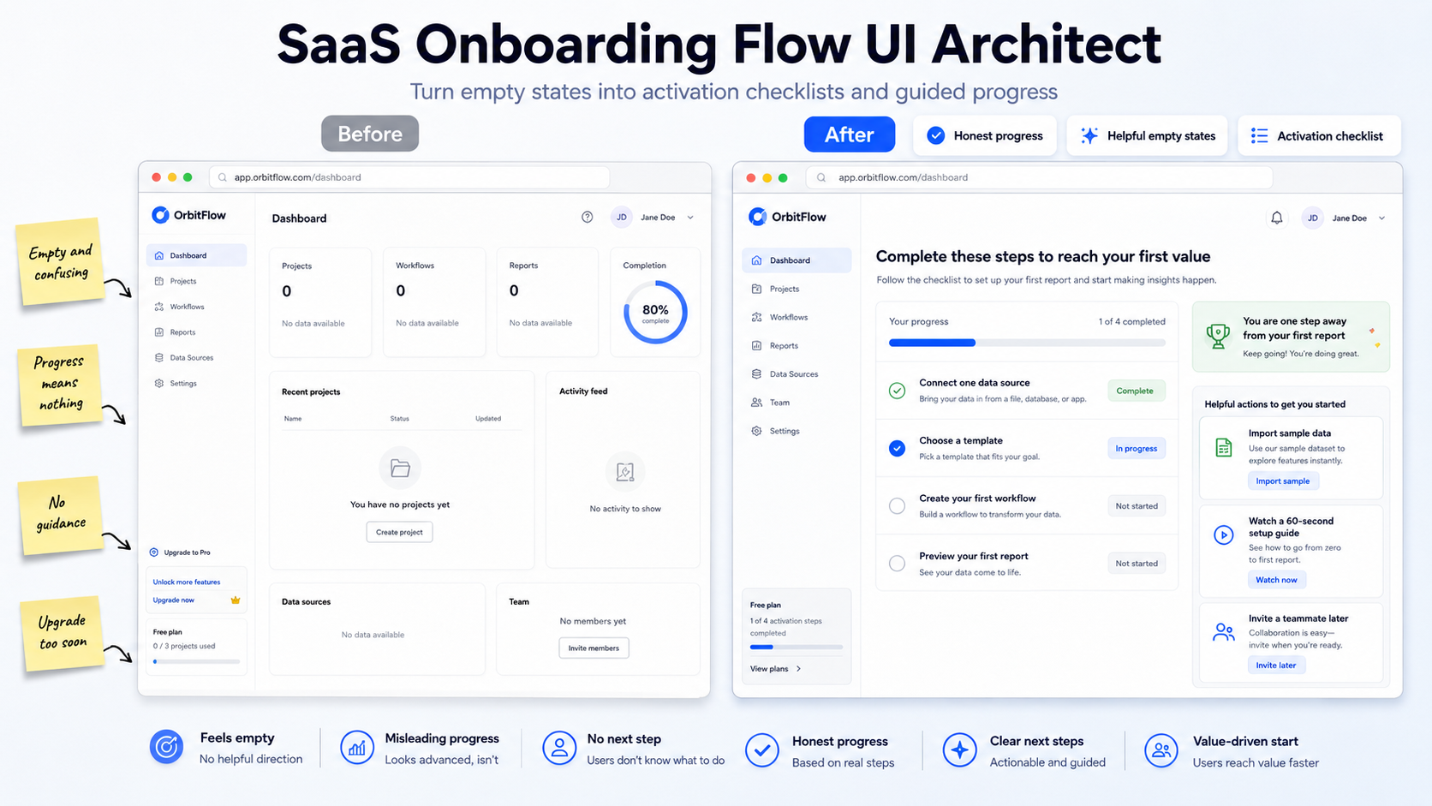Image resolution: width=1432 pixels, height=806 pixels.
Task: Click the Updated column header in Recent projects
Action: [x=488, y=419]
